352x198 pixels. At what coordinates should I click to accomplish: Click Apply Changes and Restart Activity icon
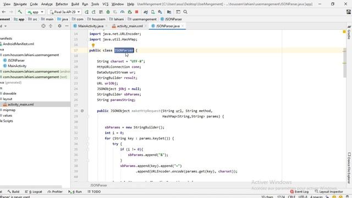[x=94, y=12]
